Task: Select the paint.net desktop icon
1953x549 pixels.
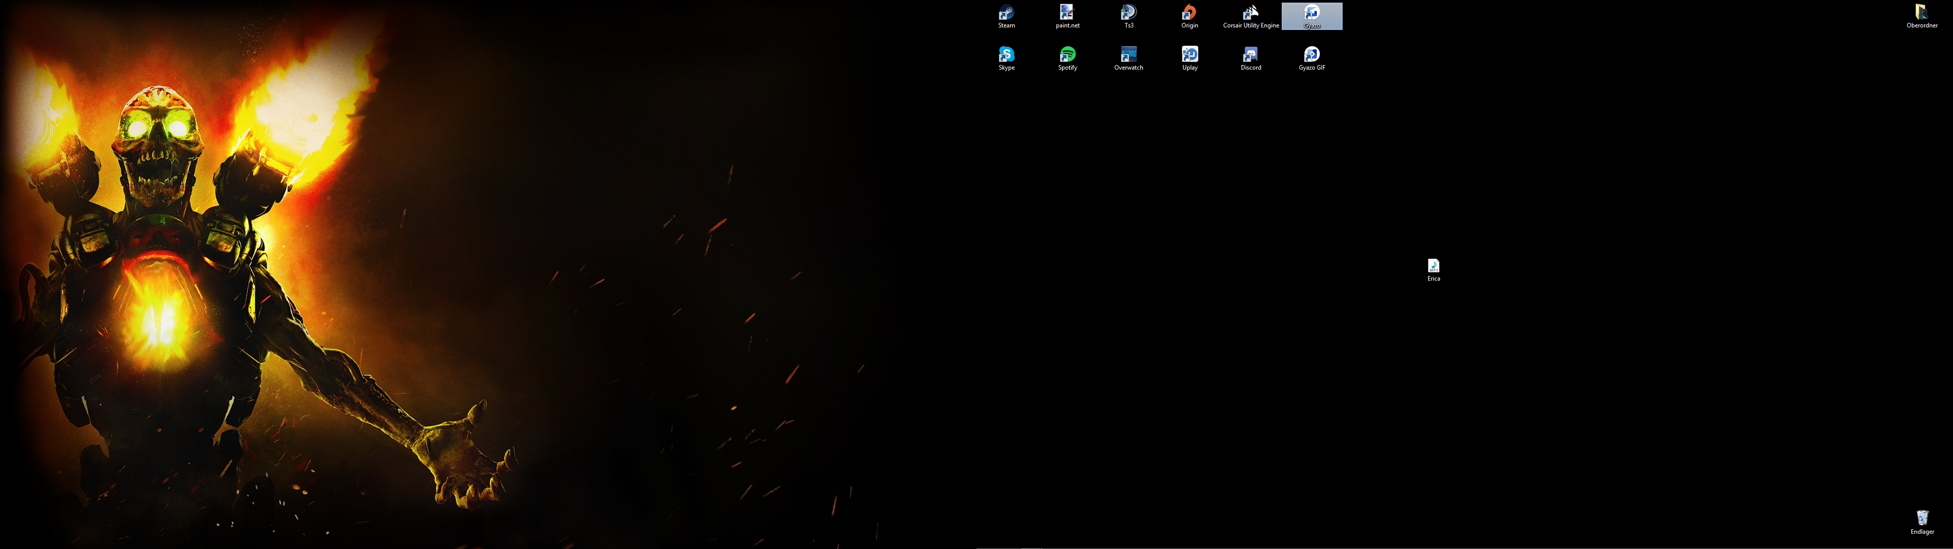Action: (1068, 17)
